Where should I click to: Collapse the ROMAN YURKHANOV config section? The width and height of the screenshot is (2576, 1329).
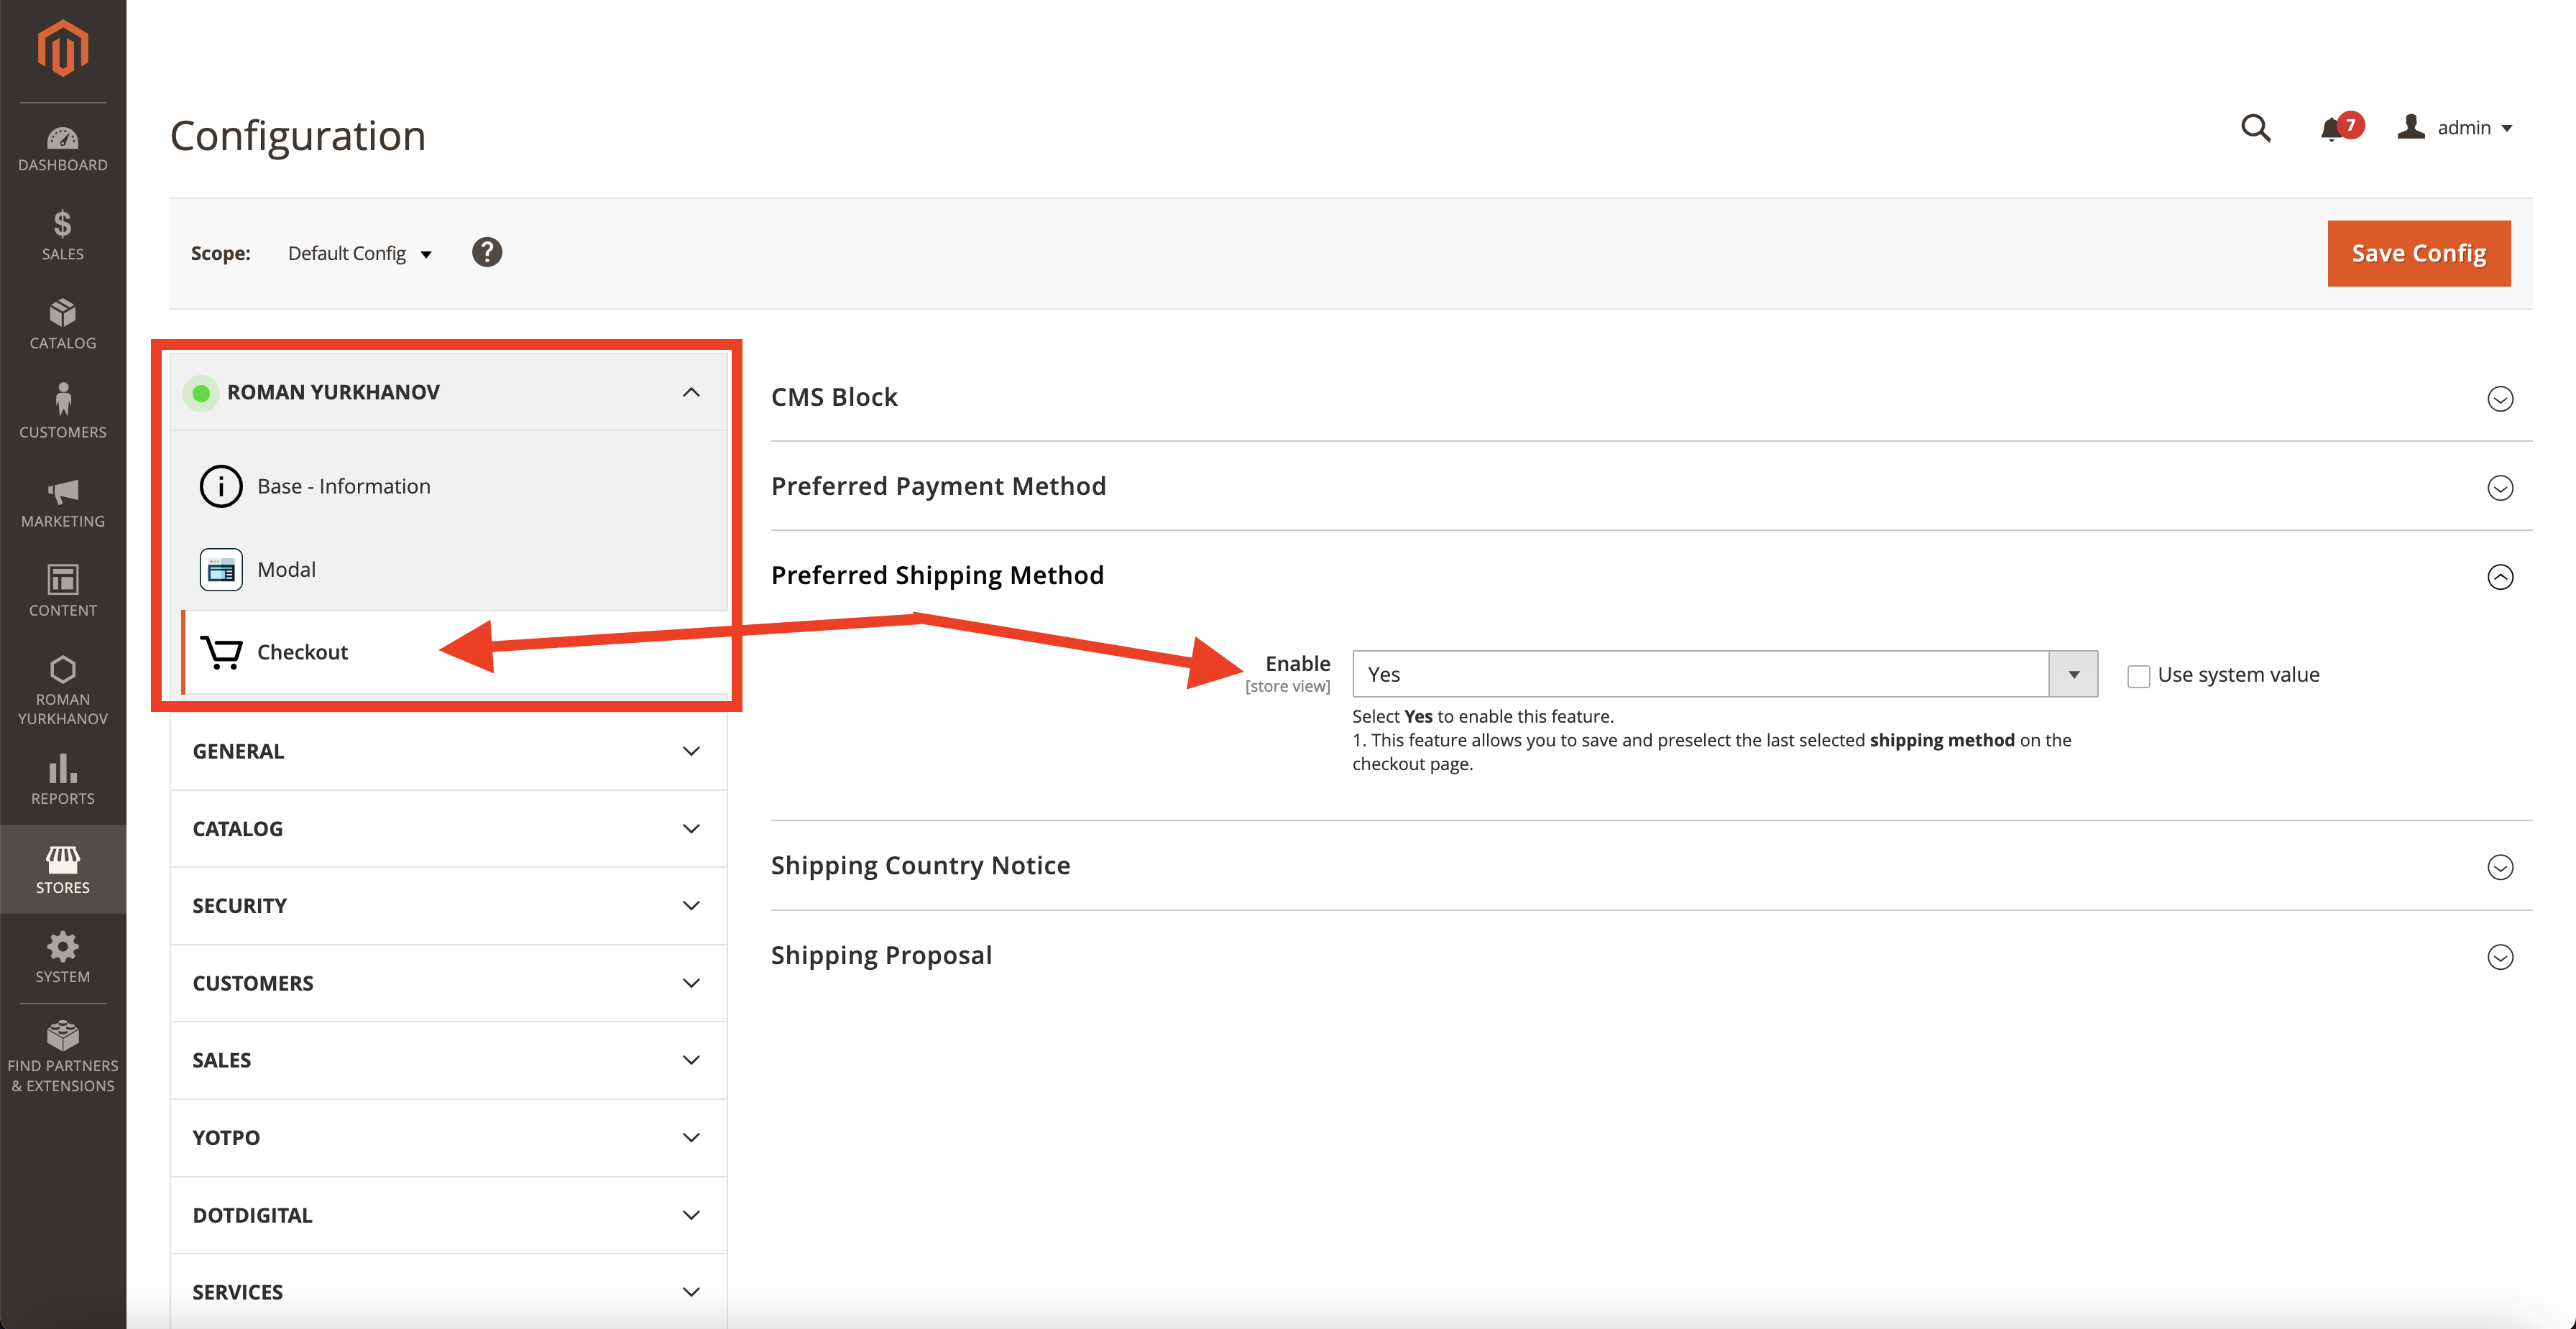[x=448, y=393]
